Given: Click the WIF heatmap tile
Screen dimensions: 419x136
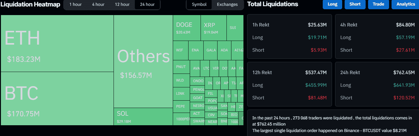Looking at the screenshot, I should [180, 50].
